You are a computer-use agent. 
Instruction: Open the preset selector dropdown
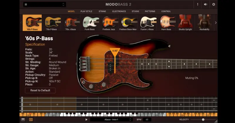45,4
